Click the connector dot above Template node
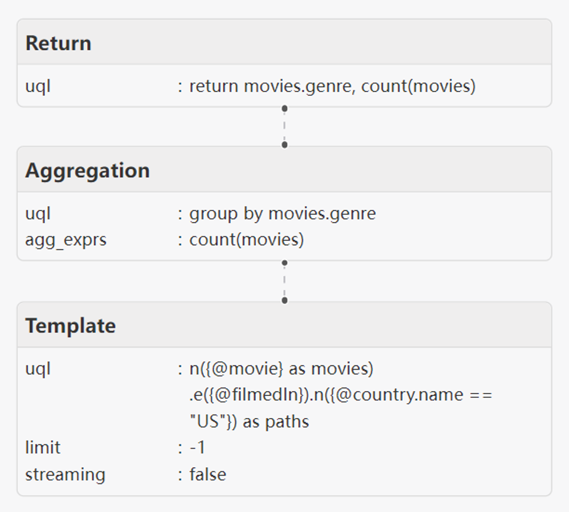 [284, 300]
